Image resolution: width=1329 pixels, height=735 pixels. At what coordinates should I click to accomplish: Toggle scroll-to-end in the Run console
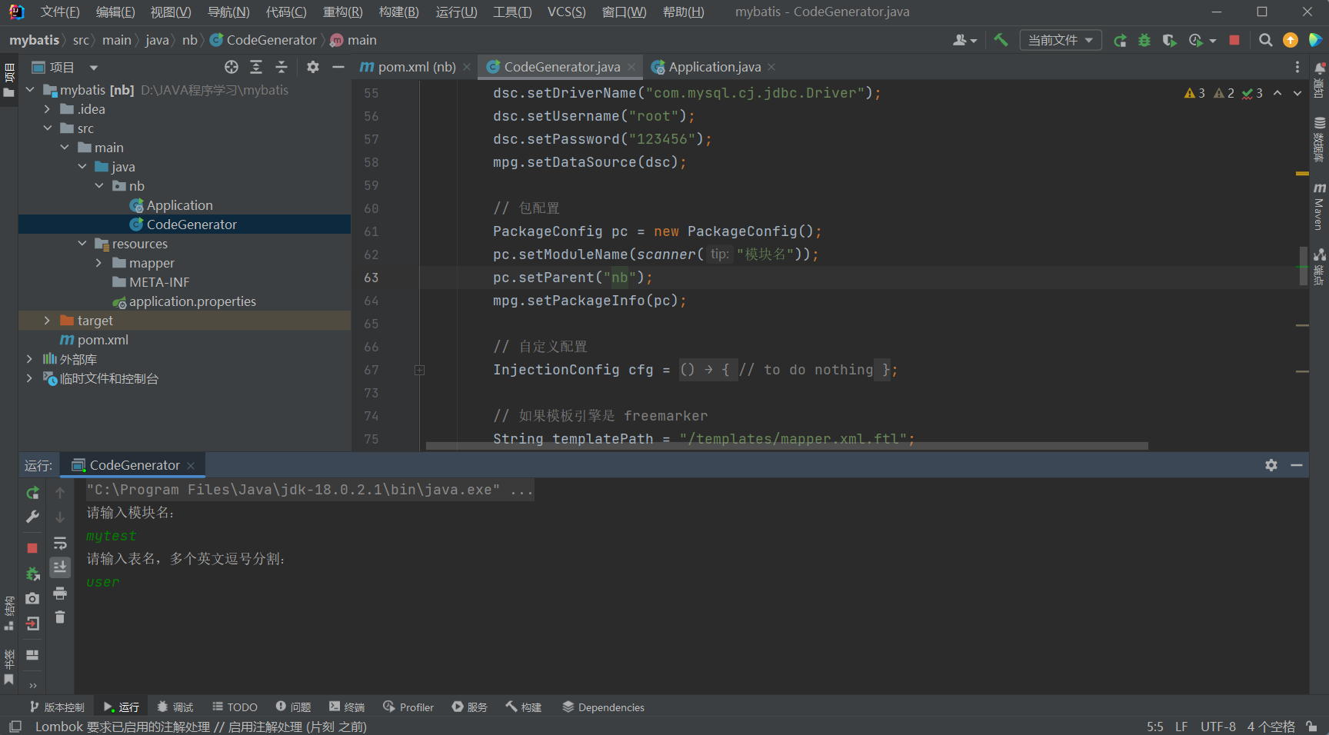click(x=60, y=567)
